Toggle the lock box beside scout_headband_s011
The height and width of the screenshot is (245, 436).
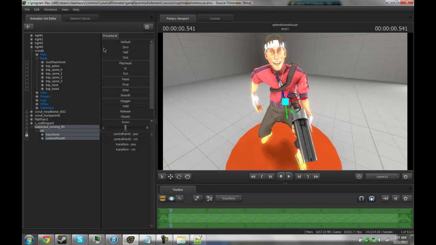coord(27,112)
